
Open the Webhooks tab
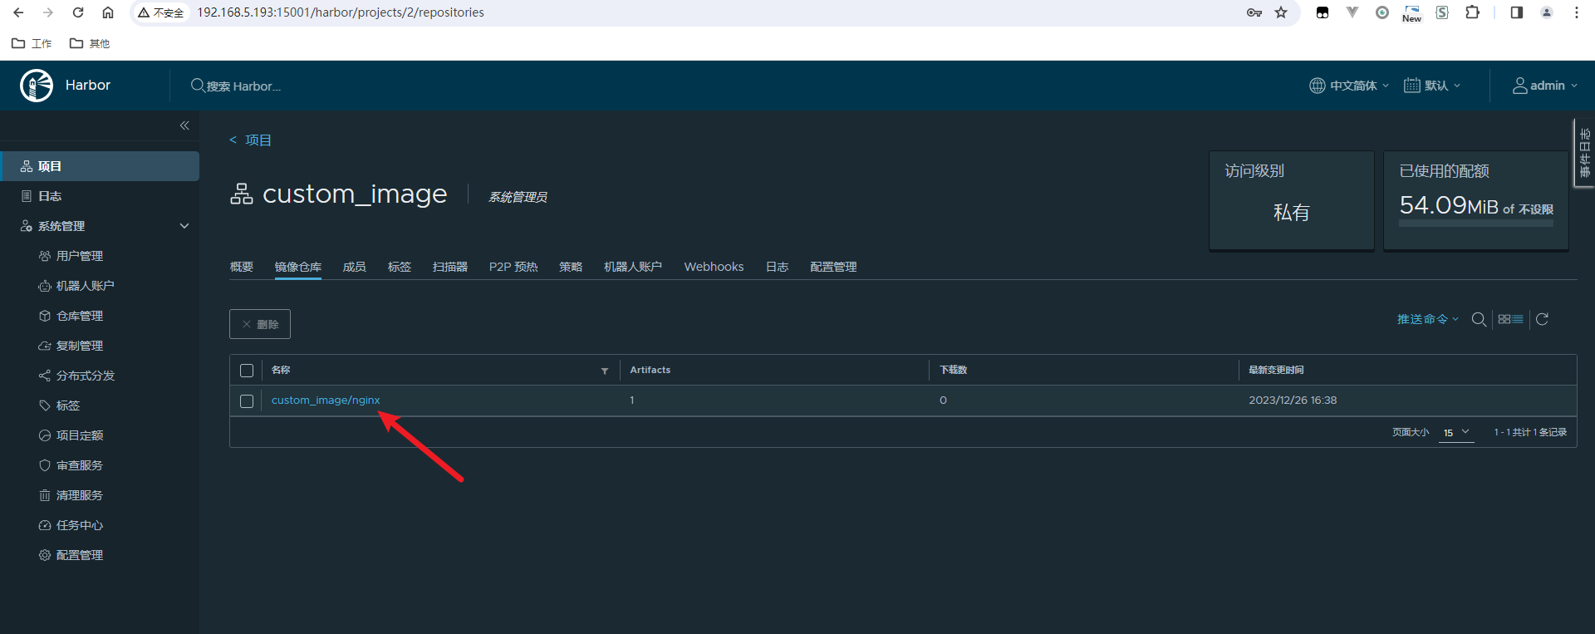coord(714,267)
